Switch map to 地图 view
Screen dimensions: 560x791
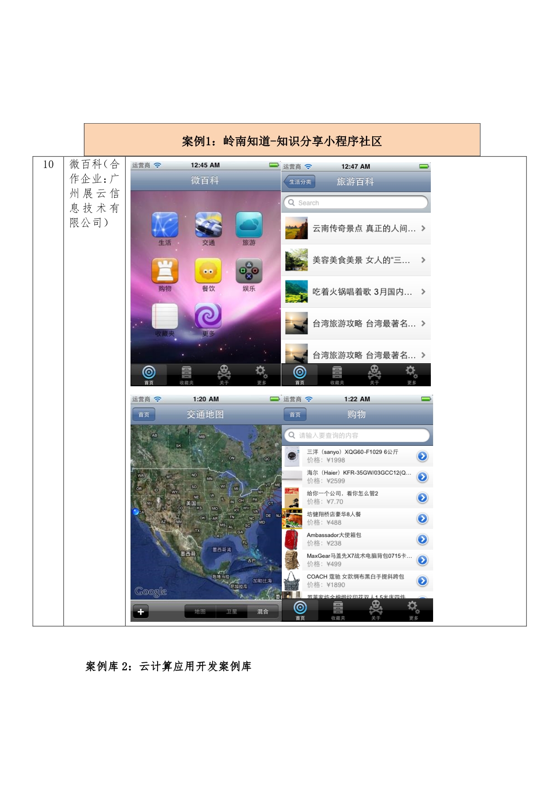pyautogui.click(x=200, y=611)
